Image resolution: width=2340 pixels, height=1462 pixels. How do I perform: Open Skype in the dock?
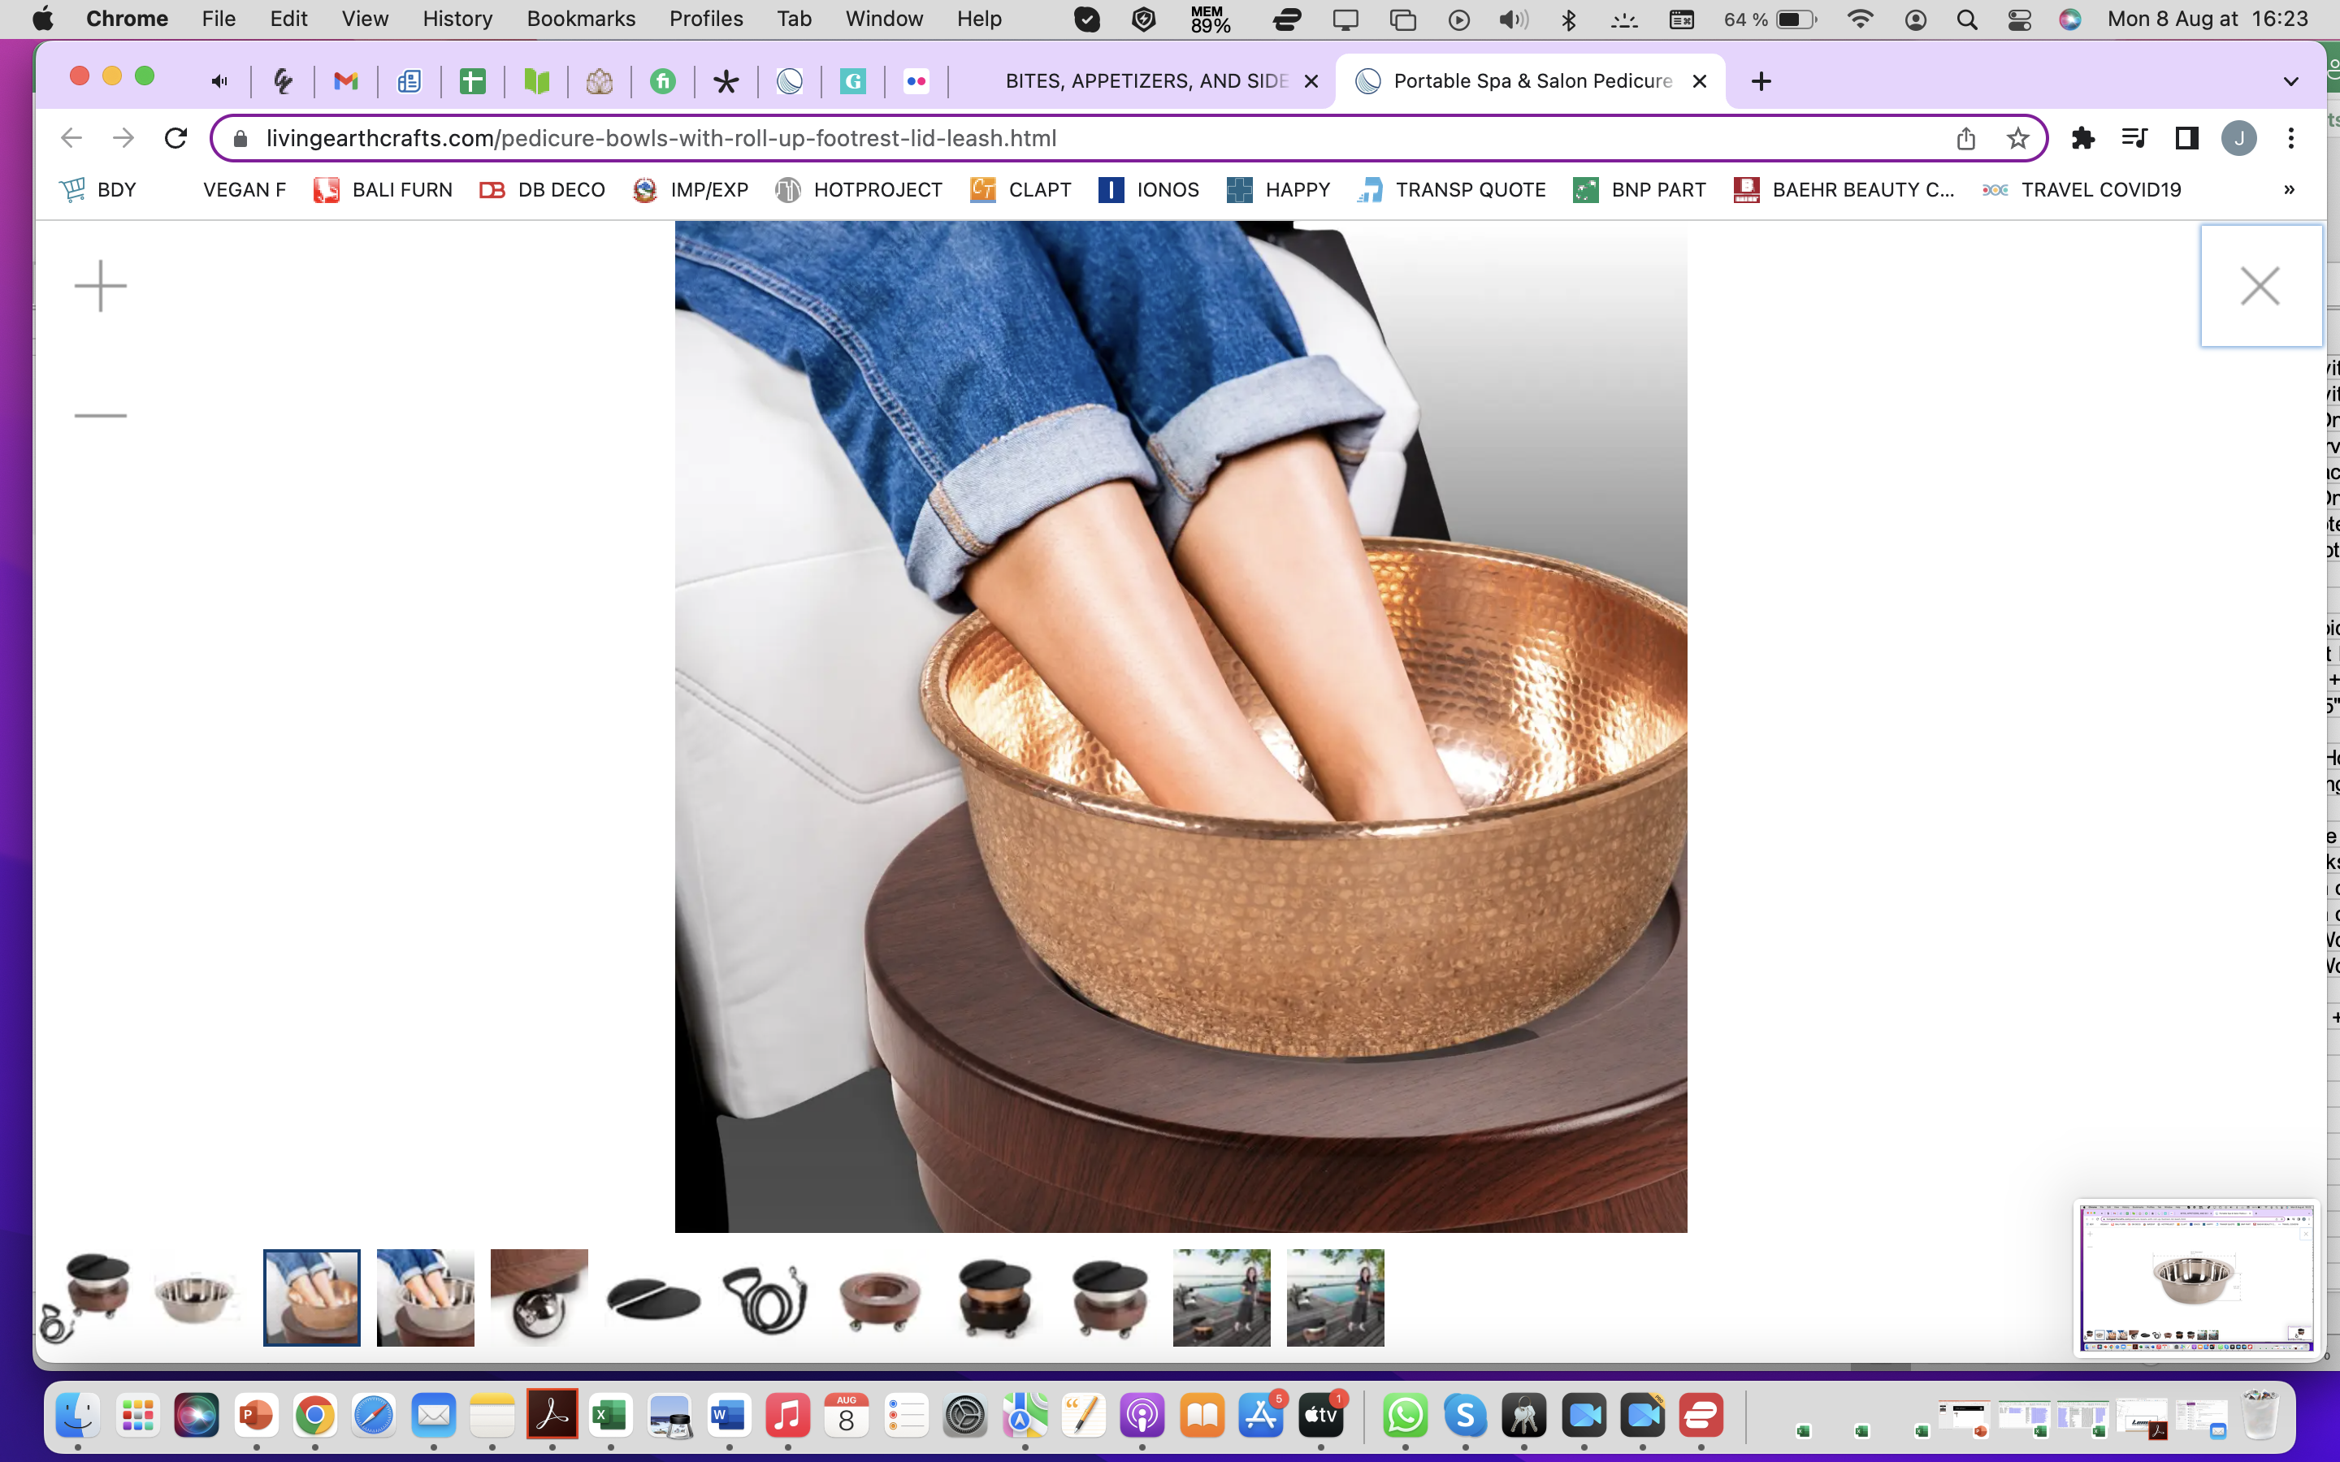click(1465, 1417)
